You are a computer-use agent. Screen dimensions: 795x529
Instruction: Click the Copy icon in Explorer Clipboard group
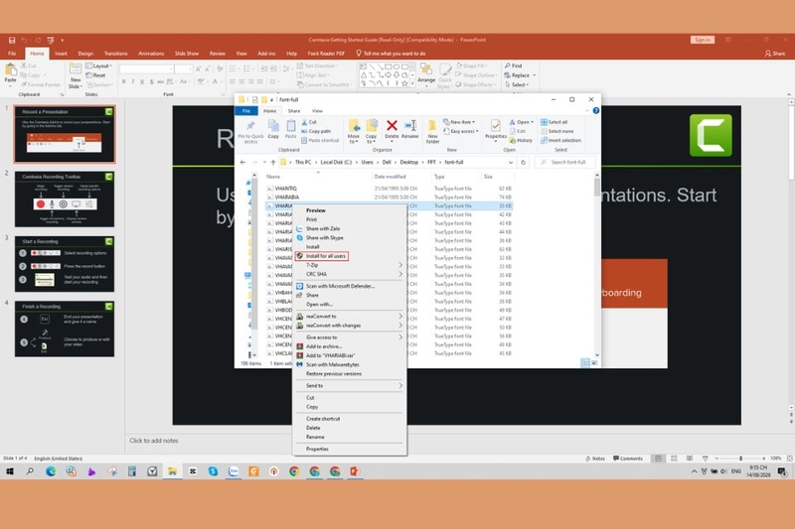273,125
